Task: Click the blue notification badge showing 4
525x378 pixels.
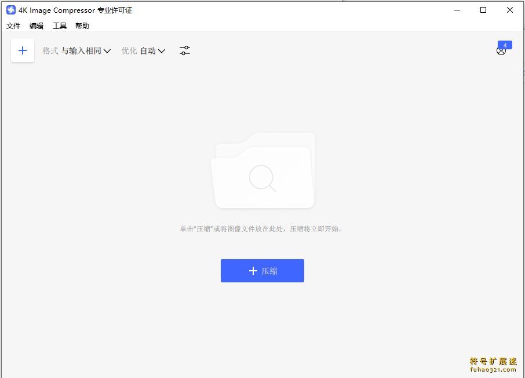Action: click(x=505, y=45)
